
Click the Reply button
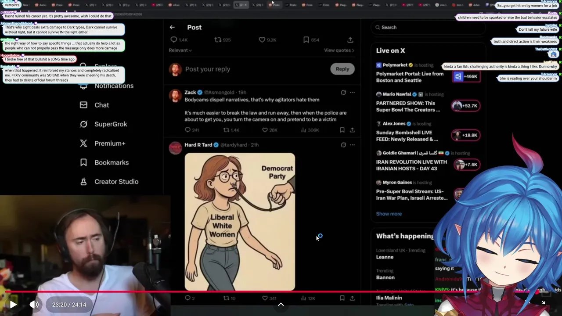click(x=342, y=69)
